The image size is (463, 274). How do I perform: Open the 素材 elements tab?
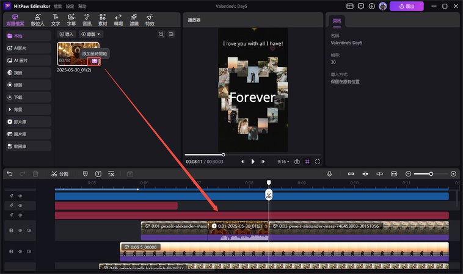tap(103, 20)
